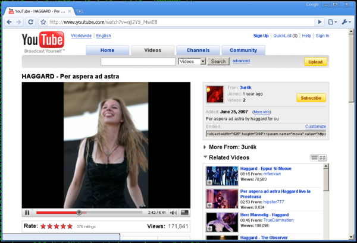
Task: Click related videos scrollbar up arrow
Action: (x=326, y=166)
